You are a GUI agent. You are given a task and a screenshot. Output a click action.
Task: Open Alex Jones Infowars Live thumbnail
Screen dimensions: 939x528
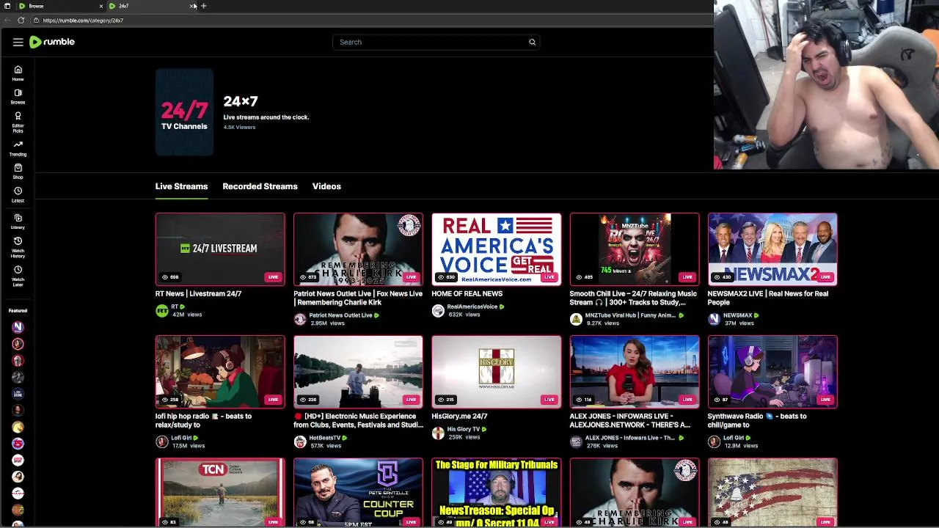click(635, 371)
